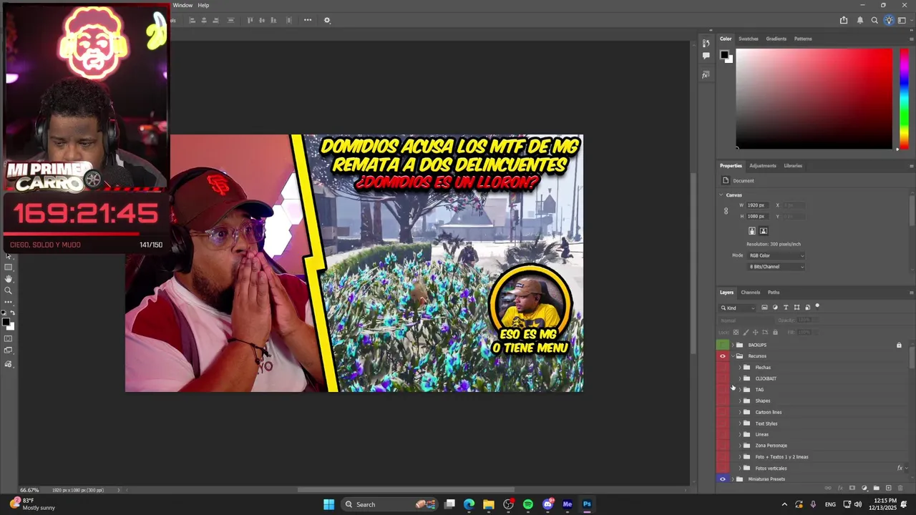Show the CLICKBAIT group visibility box
916x515 pixels.
[x=723, y=378]
